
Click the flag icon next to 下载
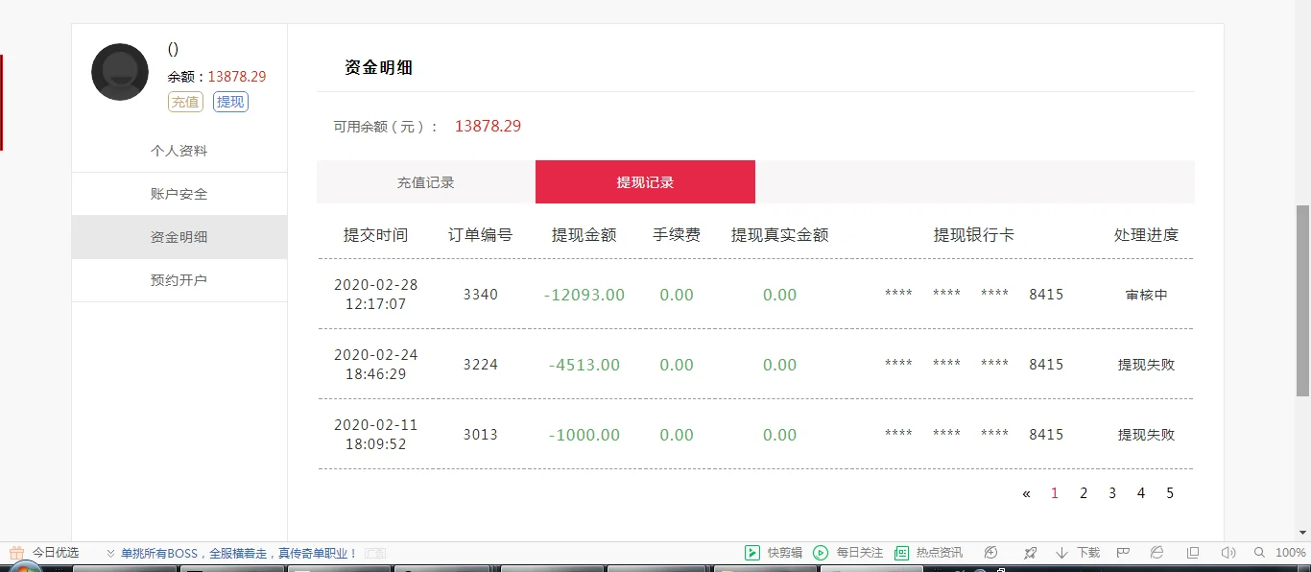[x=1123, y=553]
